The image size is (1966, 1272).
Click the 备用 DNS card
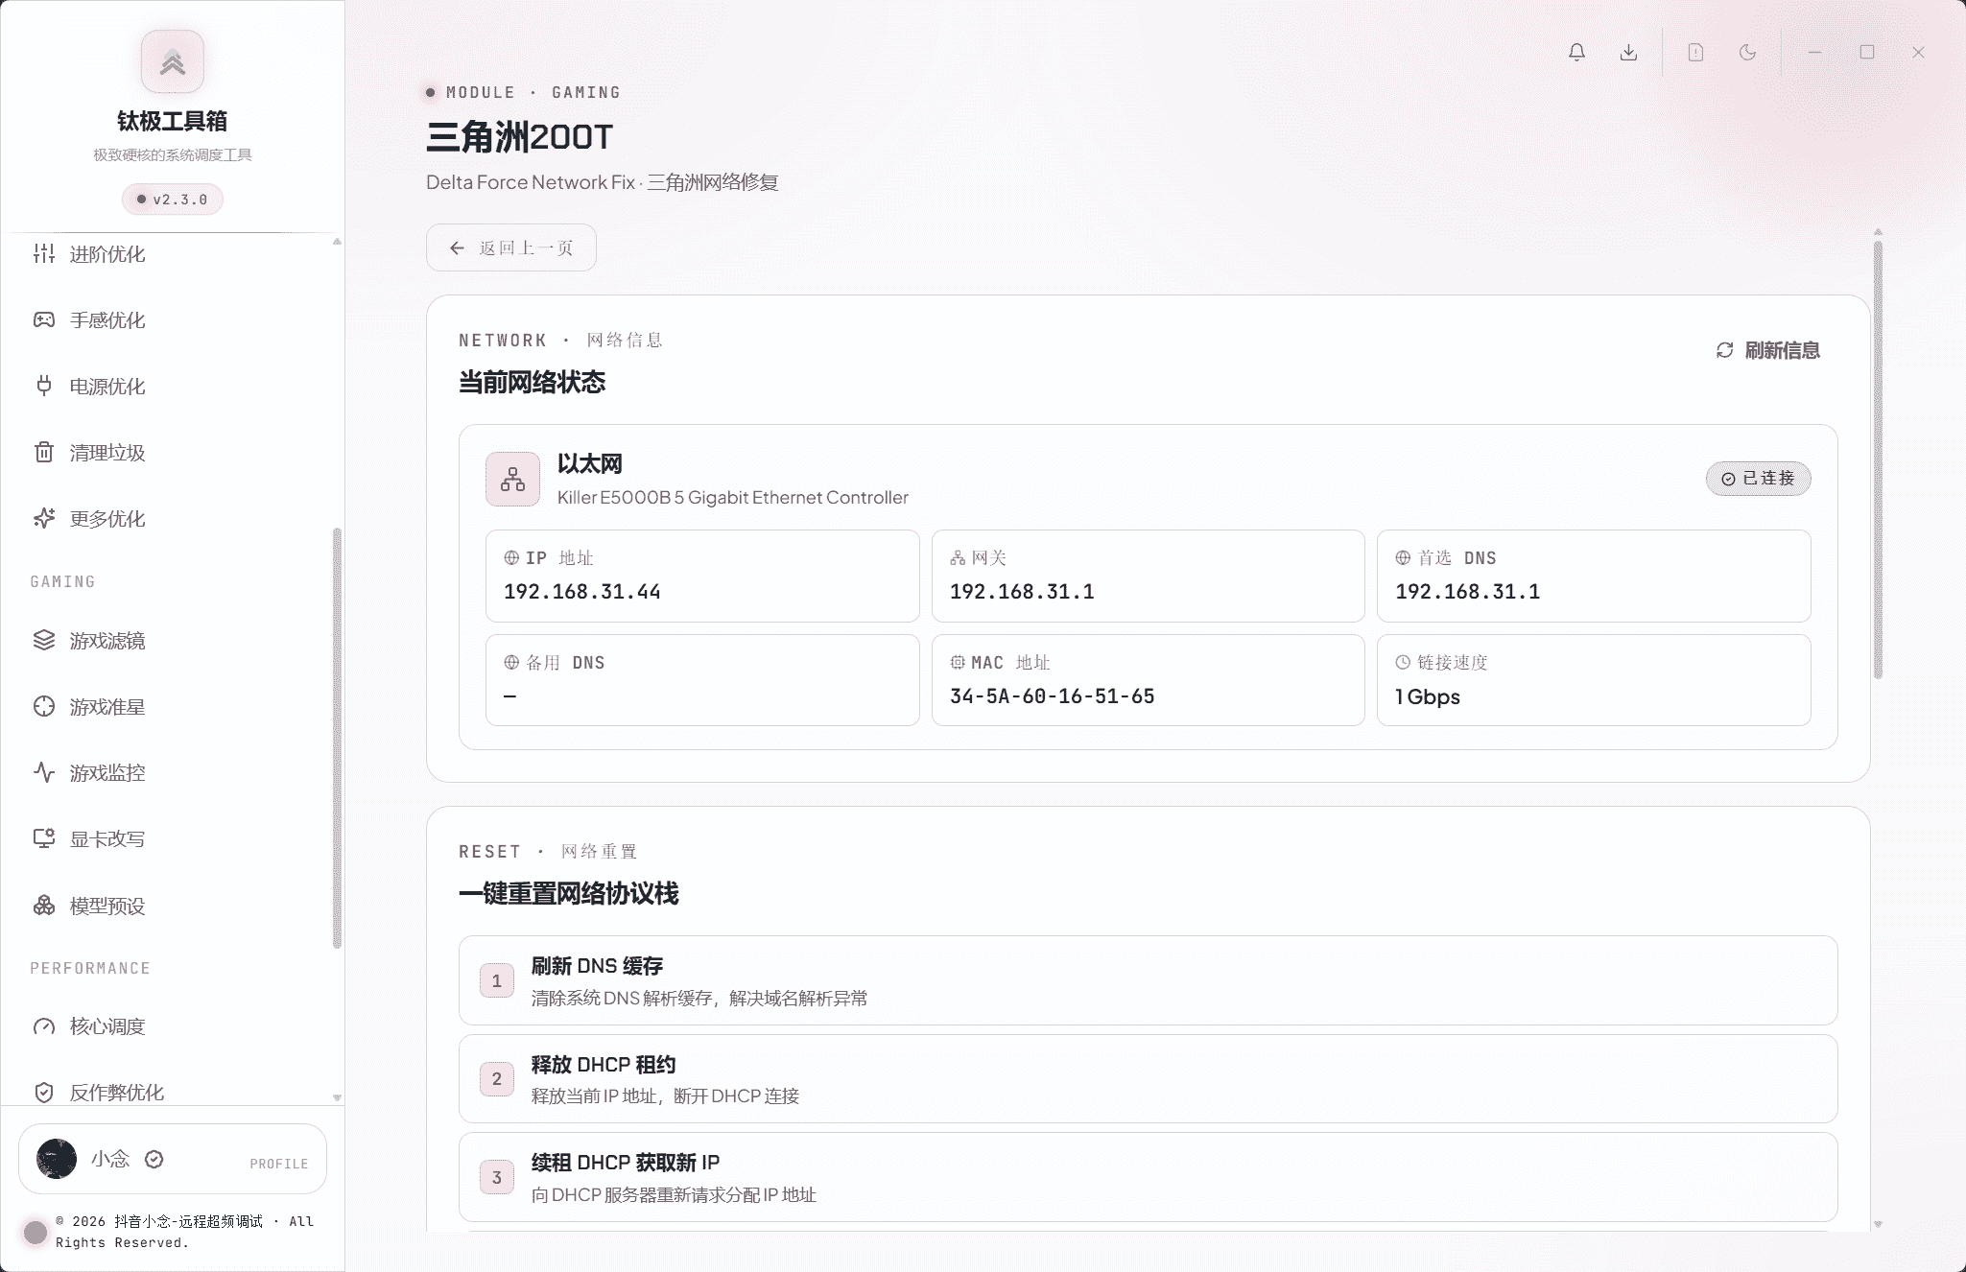[702, 680]
